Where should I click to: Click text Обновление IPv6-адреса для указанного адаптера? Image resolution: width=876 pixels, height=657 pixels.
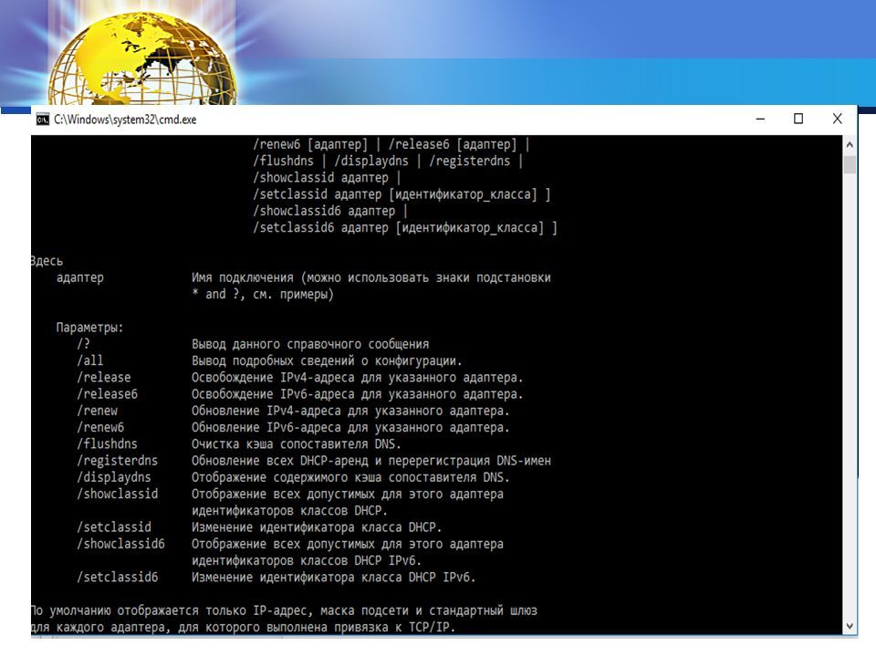coord(350,428)
